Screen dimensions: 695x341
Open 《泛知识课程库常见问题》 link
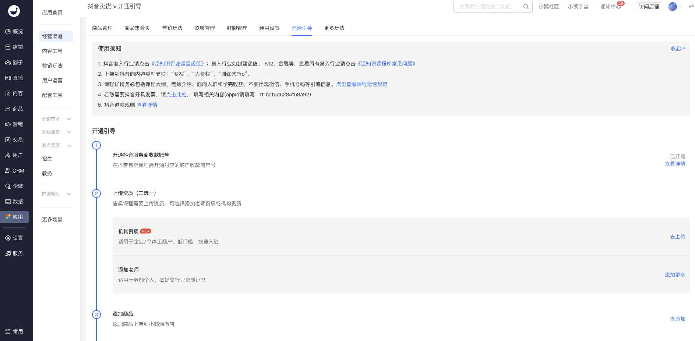tap(387, 64)
